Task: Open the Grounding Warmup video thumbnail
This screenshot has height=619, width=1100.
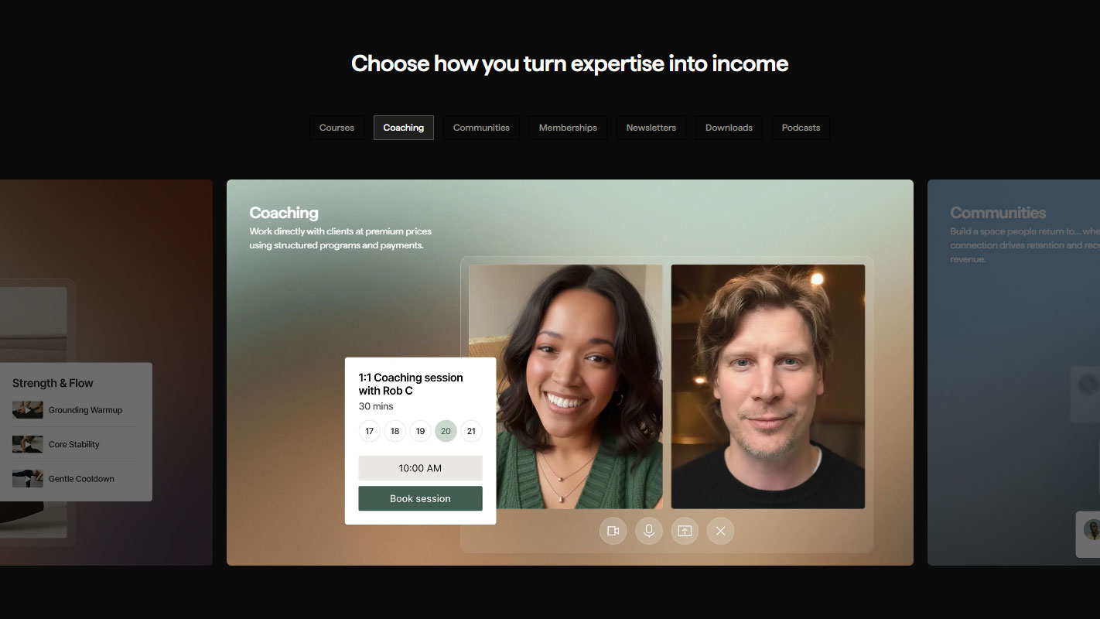Action: pyautogui.click(x=27, y=409)
